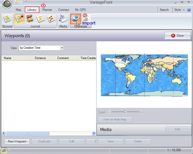Viewport: 193px width, 154px height.
Task: Switch to the Library tab
Action: (32, 10)
